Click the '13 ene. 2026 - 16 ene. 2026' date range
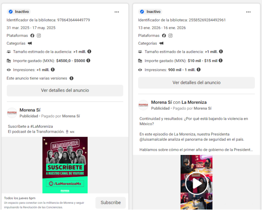Image resolution: width=262 pixels, height=217 pixels. 162,28
